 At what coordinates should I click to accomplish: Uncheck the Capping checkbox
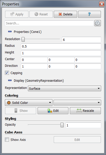[7, 73]
